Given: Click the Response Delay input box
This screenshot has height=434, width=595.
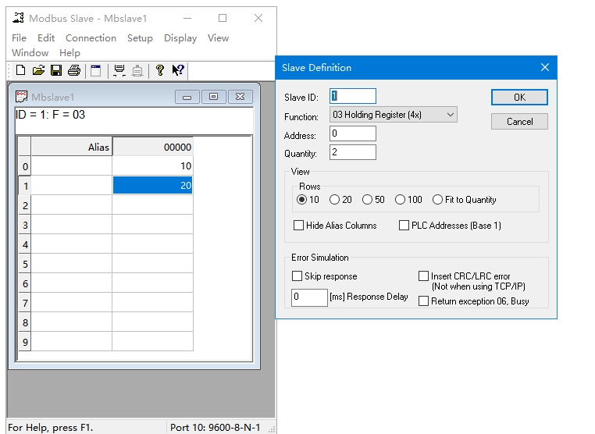Looking at the screenshot, I should tap(309, 297).
